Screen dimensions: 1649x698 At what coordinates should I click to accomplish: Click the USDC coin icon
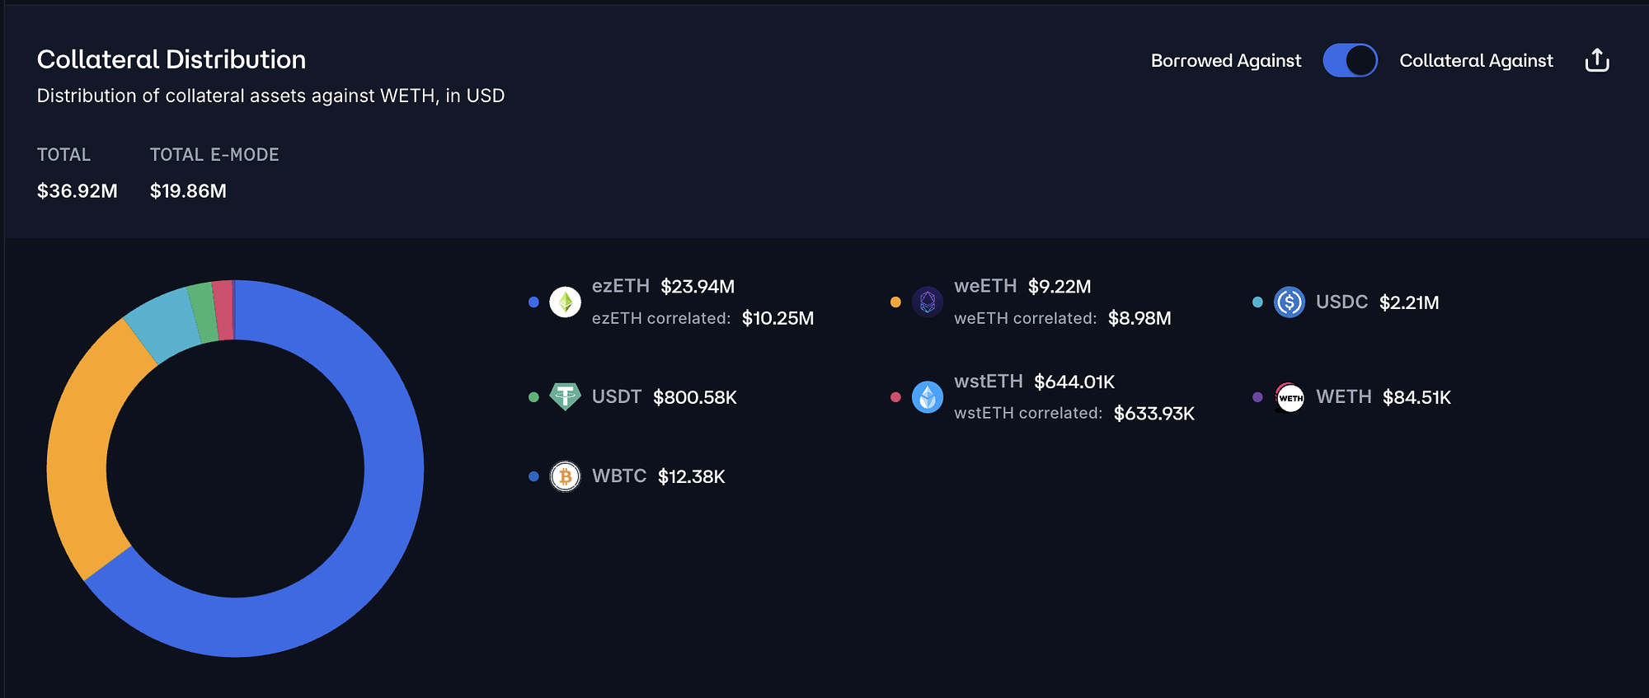pos(1290,302)
